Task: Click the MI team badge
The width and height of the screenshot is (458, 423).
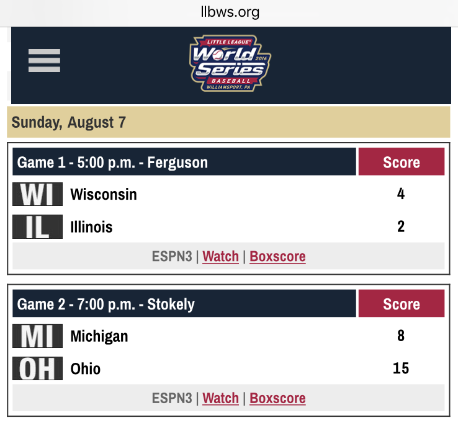Action: point(37,336)
